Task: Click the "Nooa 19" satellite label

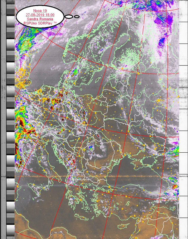Action: 40,11
